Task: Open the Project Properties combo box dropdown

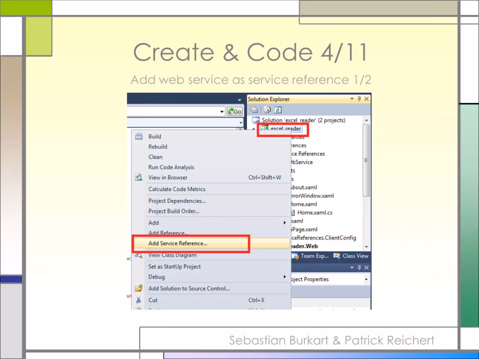Action: pyautogui.click(x=366, y=279)
